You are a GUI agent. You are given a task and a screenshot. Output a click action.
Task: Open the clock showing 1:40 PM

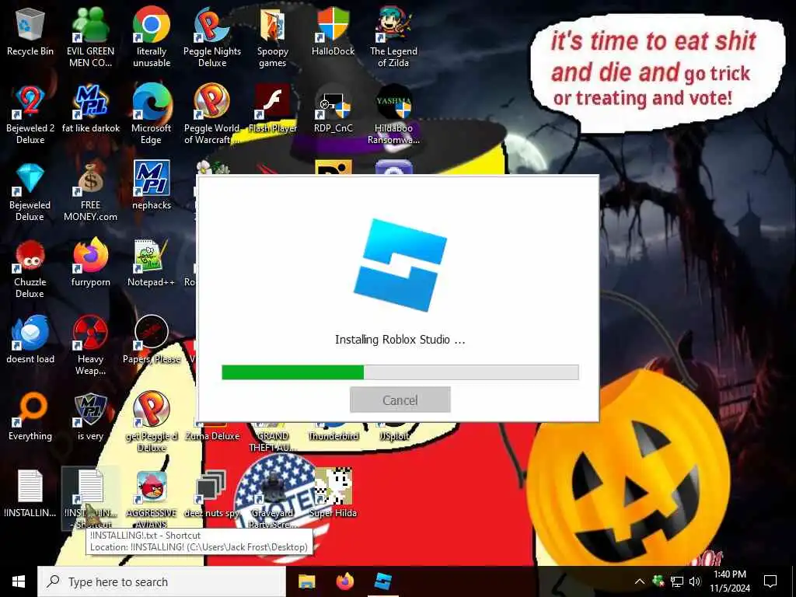pos(729,581)
